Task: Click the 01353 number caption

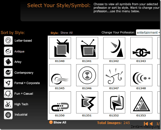Action: click(141, 116)
